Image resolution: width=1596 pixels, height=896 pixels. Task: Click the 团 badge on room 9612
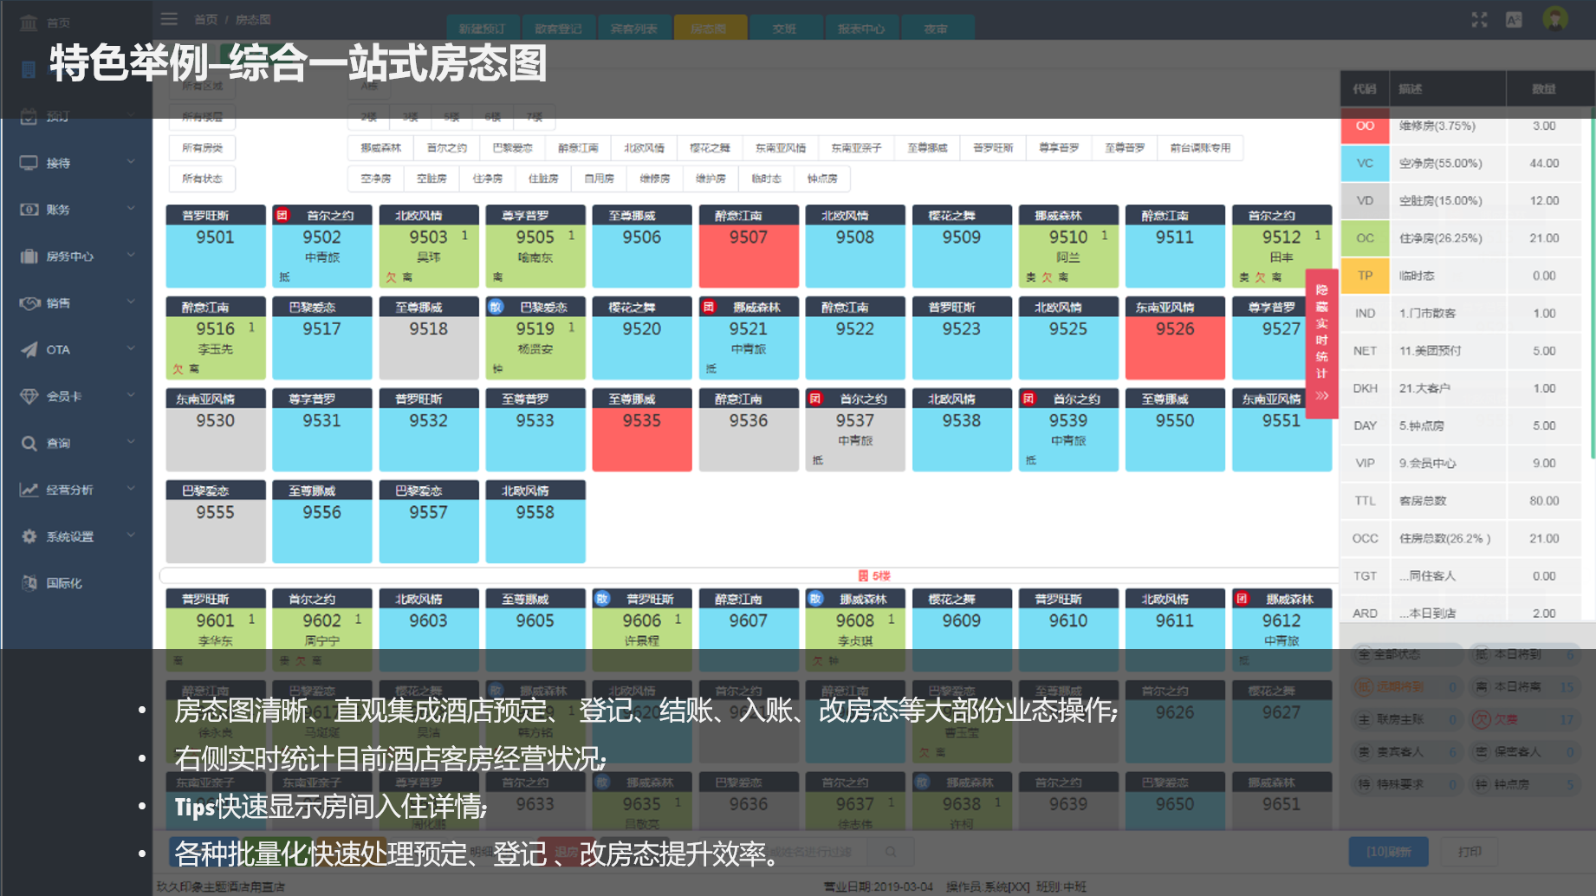1242,599
